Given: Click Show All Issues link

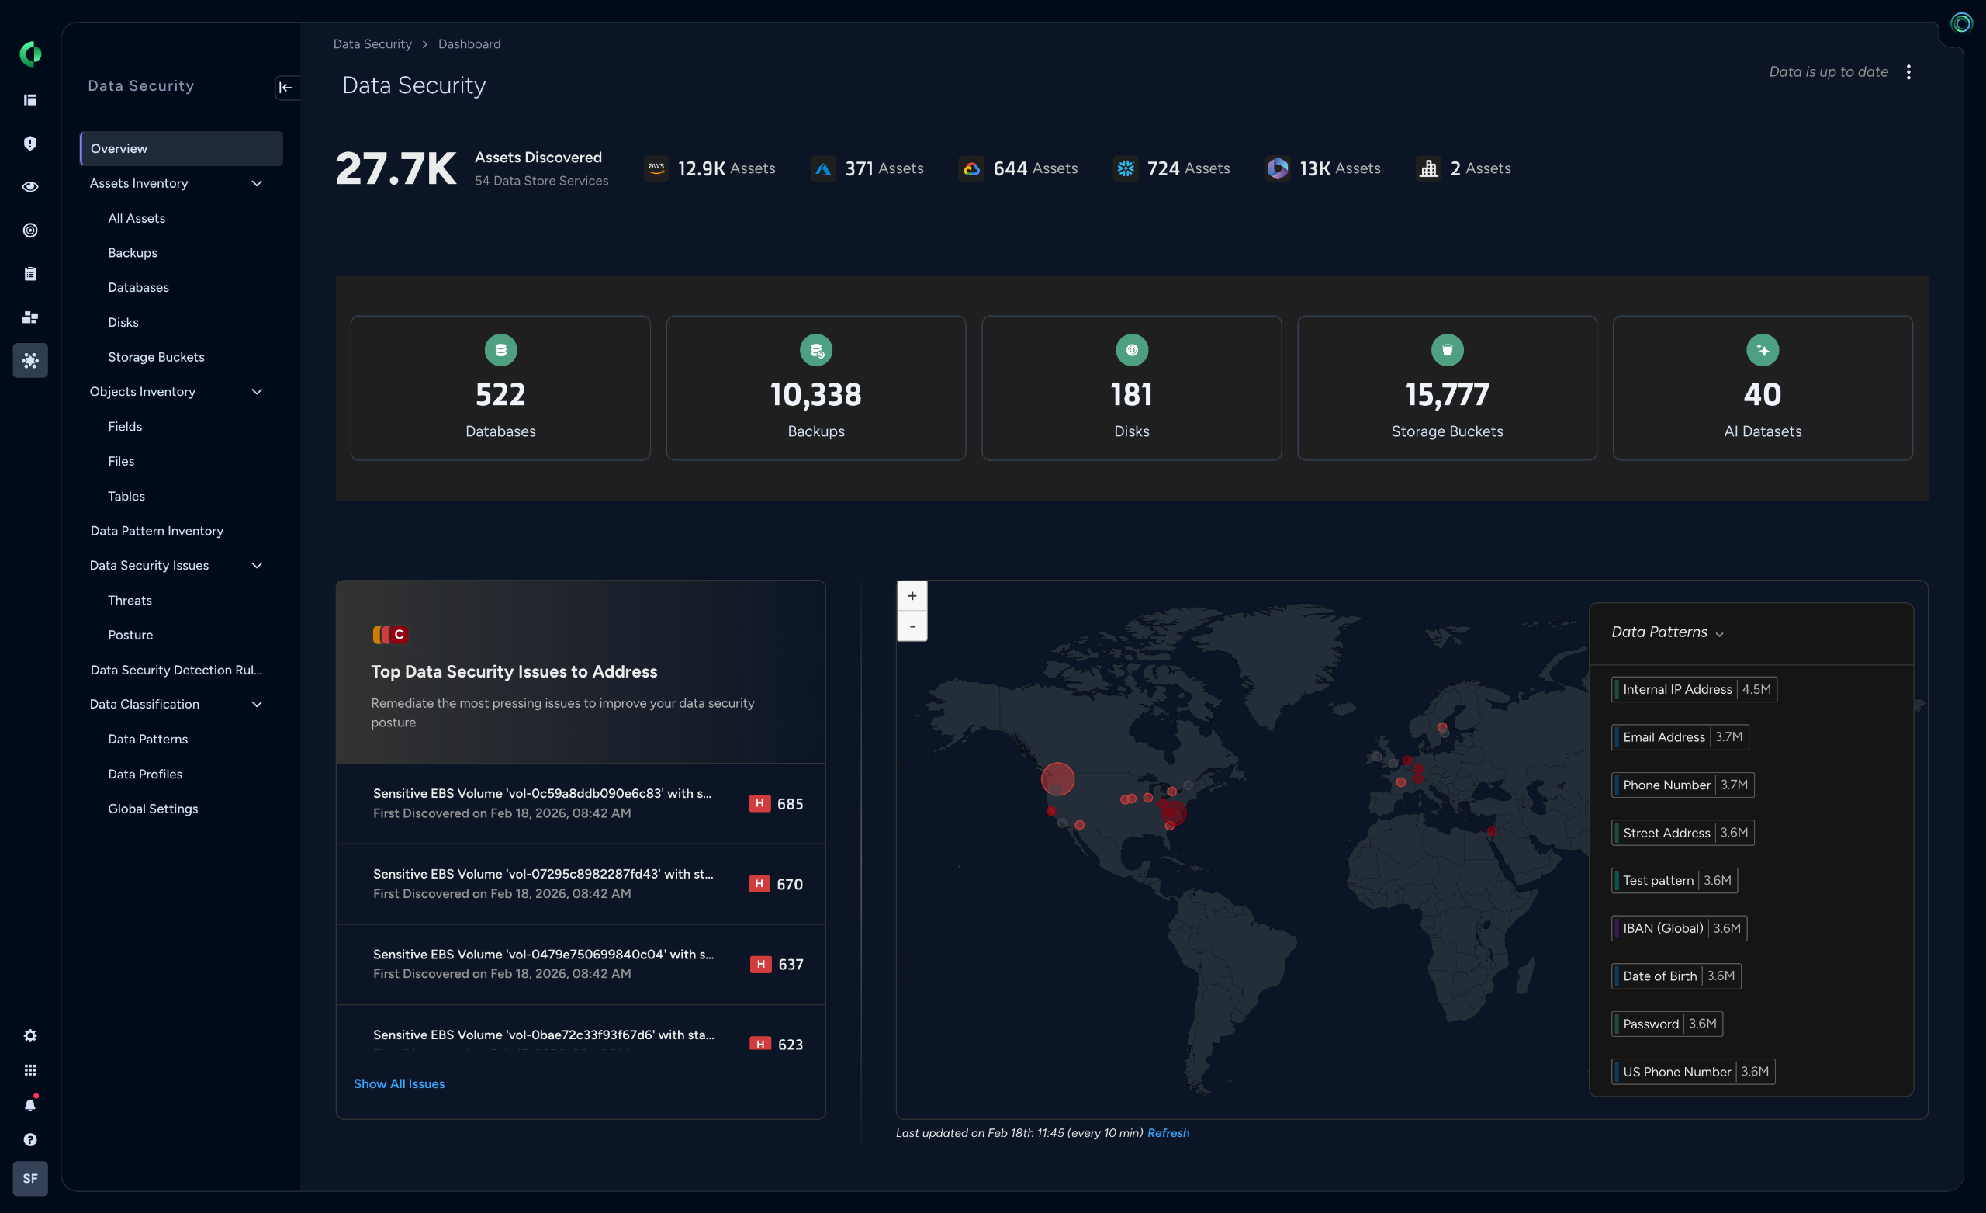Looking at the screenshot, I should pos(398,1083).
